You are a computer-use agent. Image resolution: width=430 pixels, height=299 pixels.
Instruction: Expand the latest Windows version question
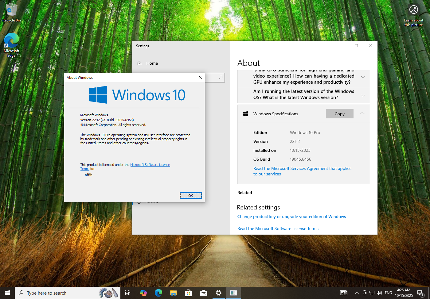coord(363,95)
